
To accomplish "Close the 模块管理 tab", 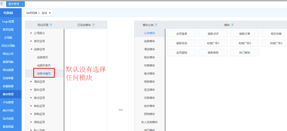I will 22,4.
